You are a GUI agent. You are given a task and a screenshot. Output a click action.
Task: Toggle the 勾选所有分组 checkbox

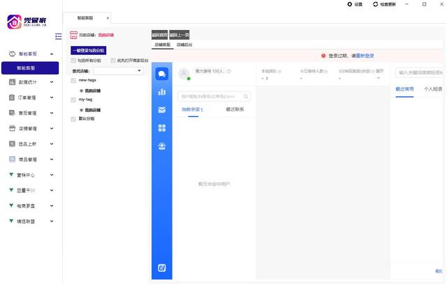coord(73,61)
